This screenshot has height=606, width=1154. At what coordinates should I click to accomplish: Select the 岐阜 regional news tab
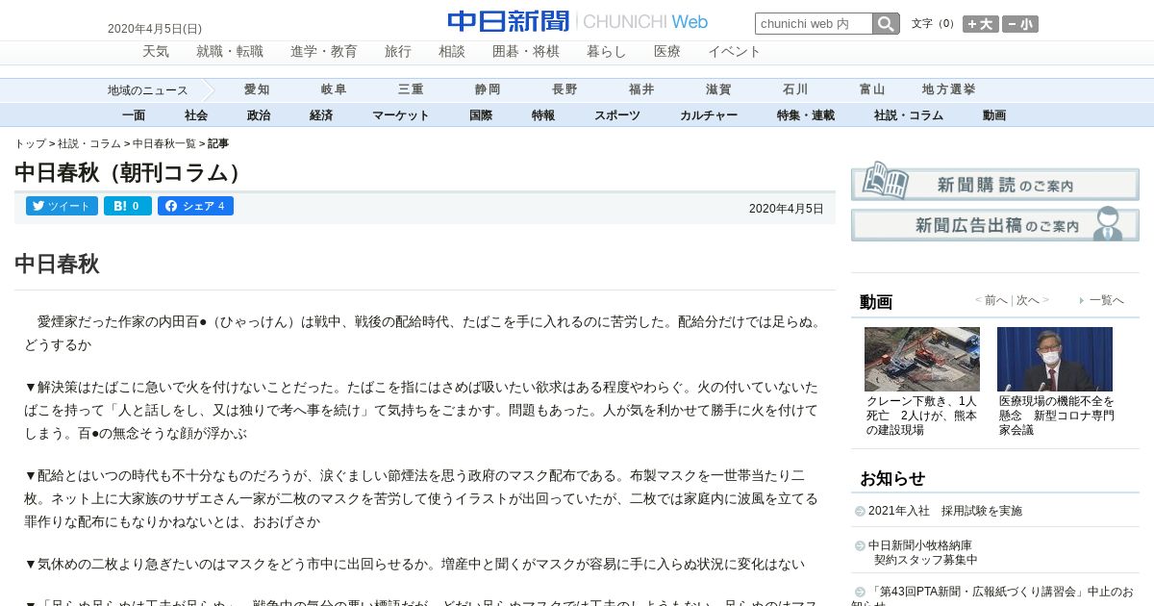[x=334, y=89]
